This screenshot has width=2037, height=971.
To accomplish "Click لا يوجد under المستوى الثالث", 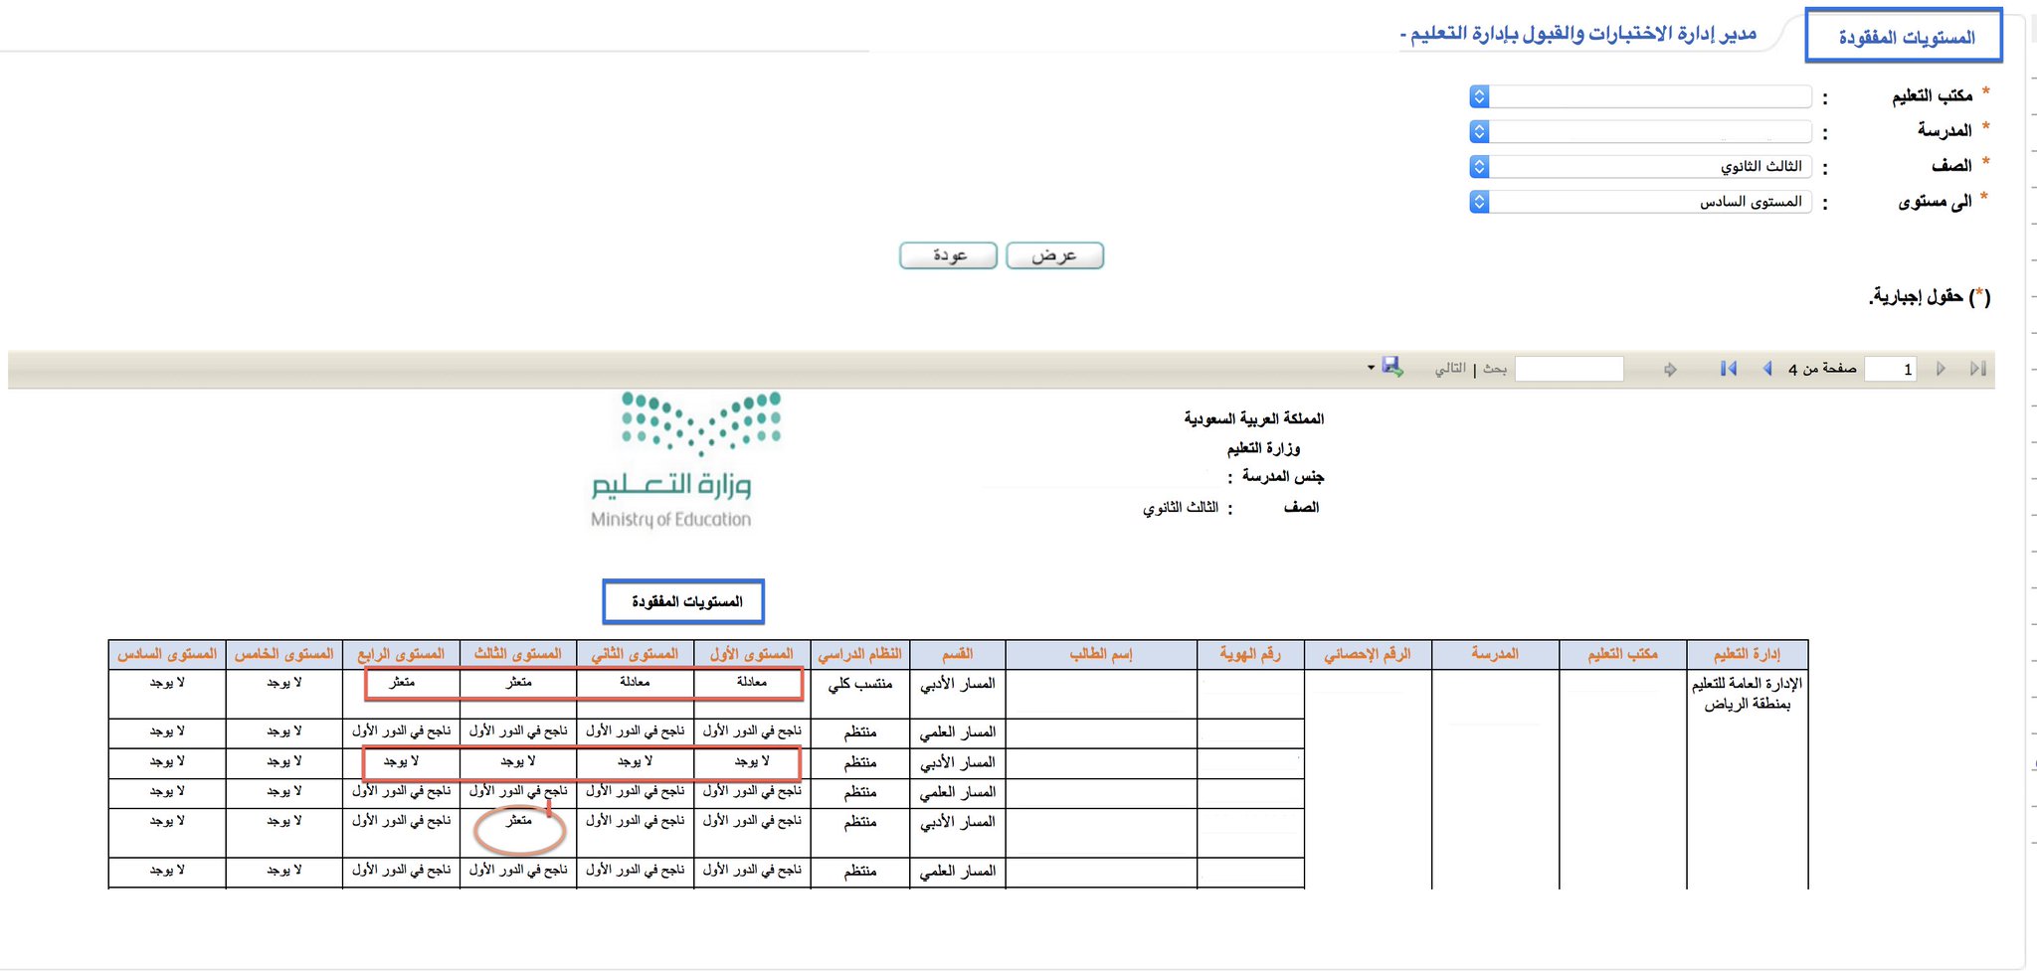I will 518,761.
